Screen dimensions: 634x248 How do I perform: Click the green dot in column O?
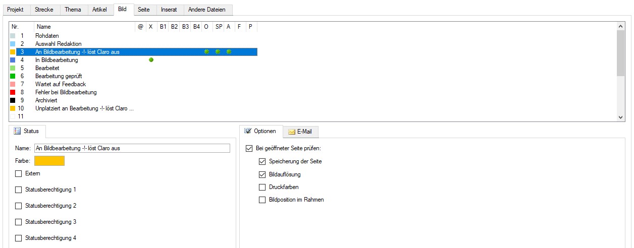click(x=206, y=52)
